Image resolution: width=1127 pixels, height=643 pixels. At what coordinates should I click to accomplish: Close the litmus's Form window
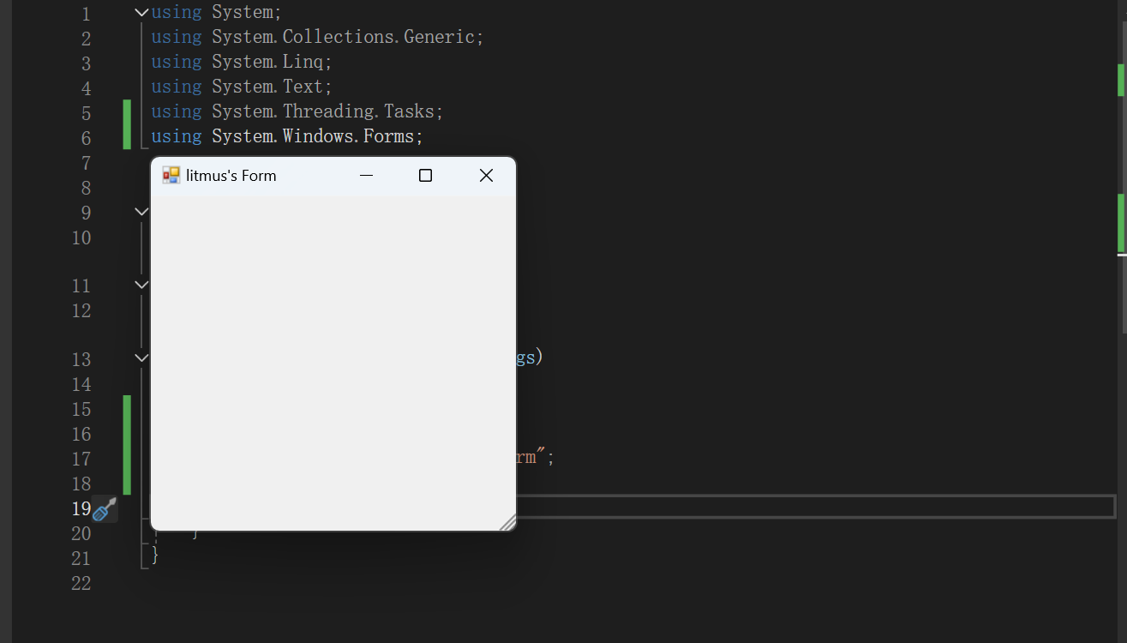pyautogui.click(x=486, y=176)
